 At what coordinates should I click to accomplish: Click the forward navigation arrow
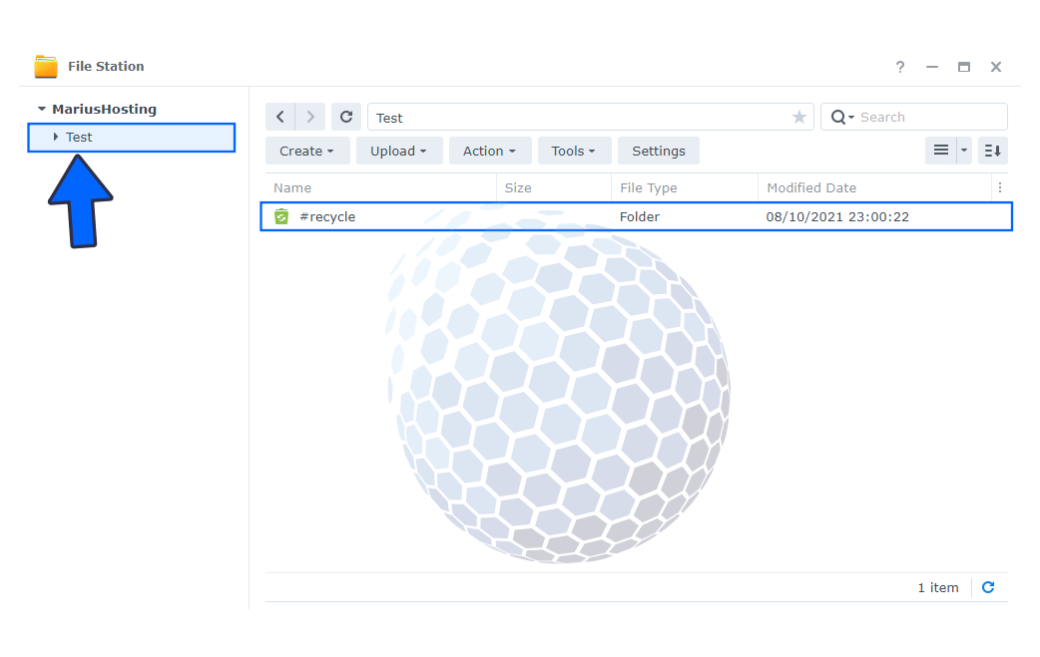click(310, 118)
